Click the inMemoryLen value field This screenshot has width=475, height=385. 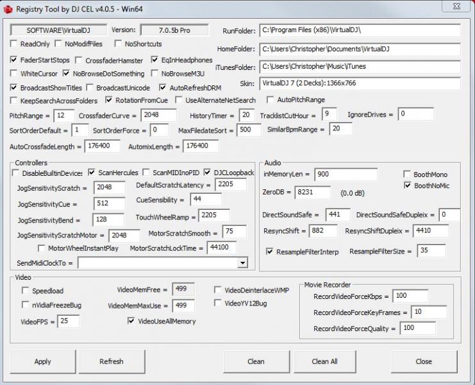tap(346, 175)
